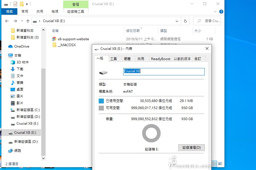Image resolution: width=256 pixels, height=170 pixels.
Task: Click the Crucial X8 (E:) address path
Action: 54,21
